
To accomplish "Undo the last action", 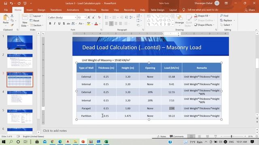I will 11,3.
